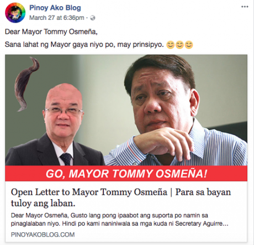Open the March 27 at 6:36pm timestamp

[x=57, y=18]
